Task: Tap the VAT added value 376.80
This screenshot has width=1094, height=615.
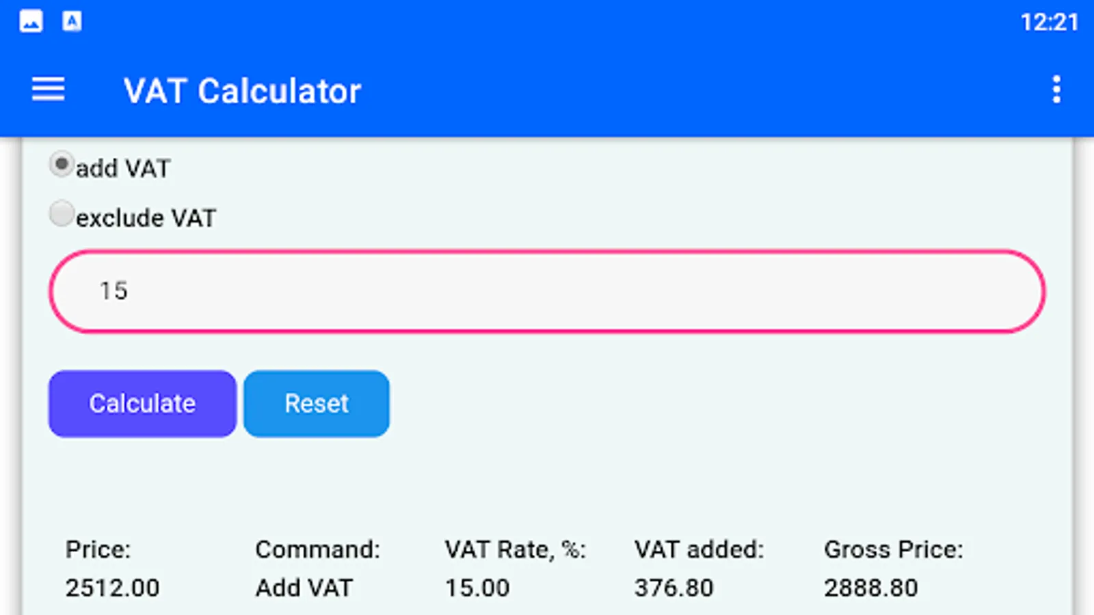Action: [673, 588]
